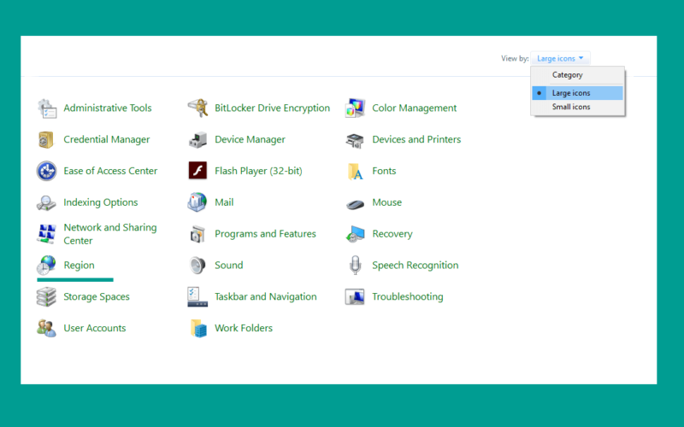
Task: Click the Region globe and clock icon
Action: click(x=46, y=265)
